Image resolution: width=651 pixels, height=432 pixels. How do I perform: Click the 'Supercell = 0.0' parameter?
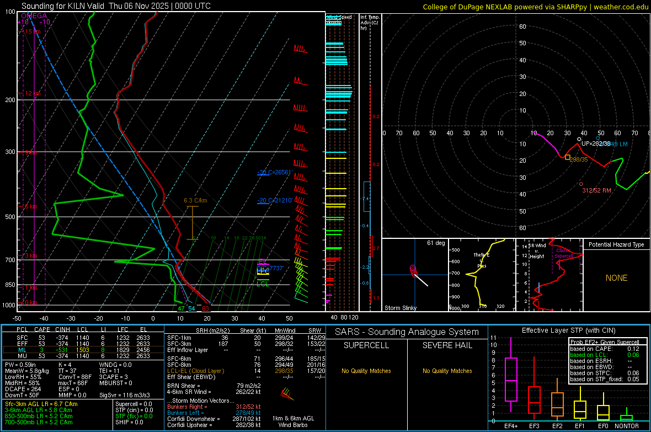coord(134,404)
